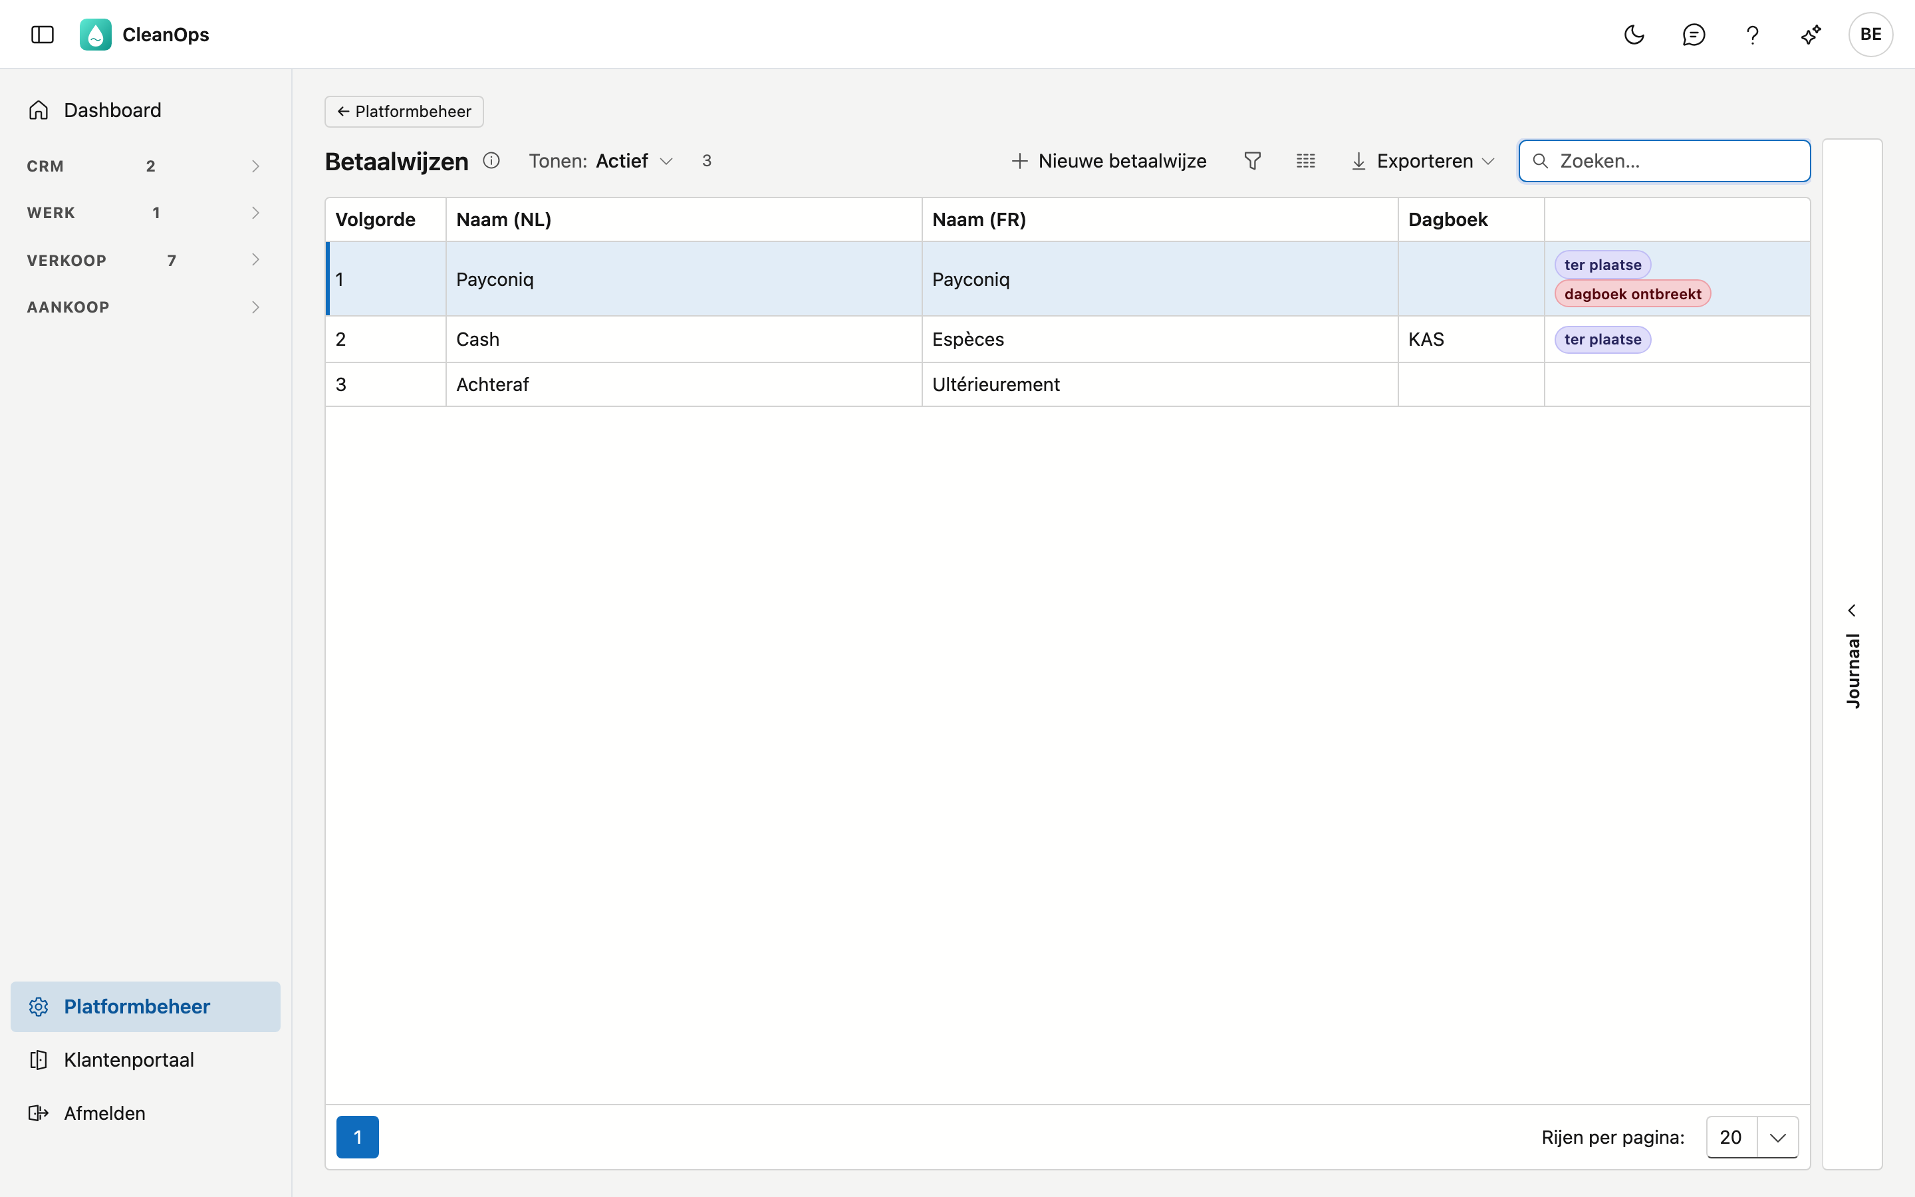
Task: Expand the AANKOOP section chevron
Action: tap(255, 307)
